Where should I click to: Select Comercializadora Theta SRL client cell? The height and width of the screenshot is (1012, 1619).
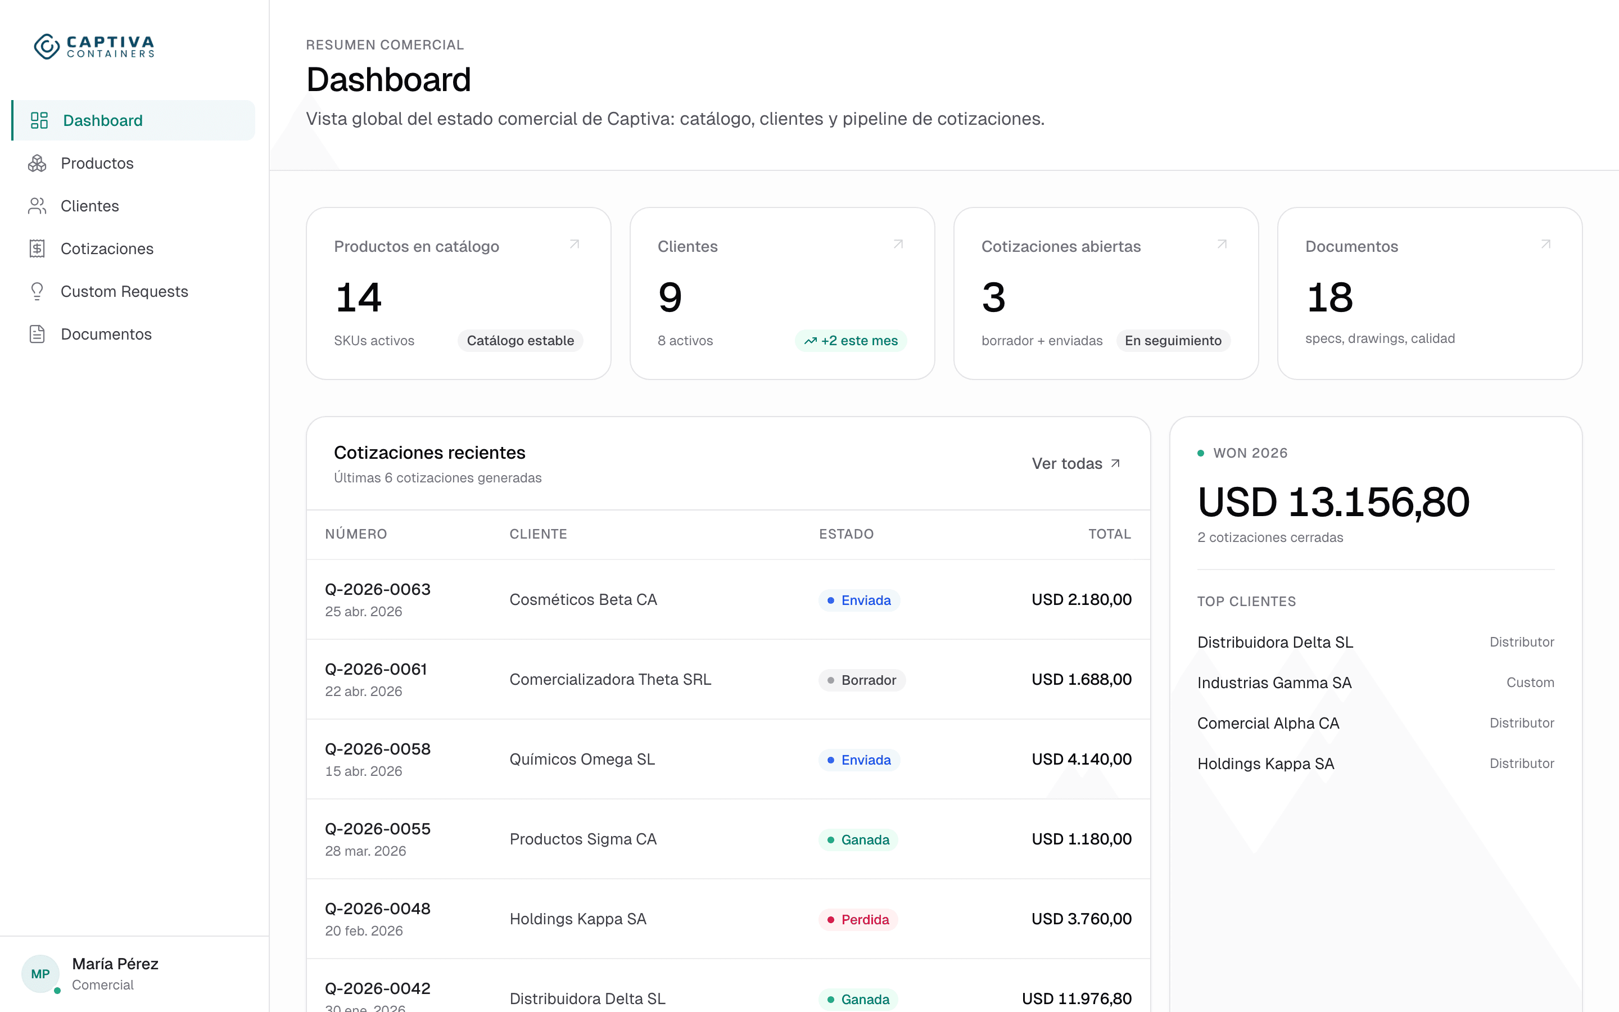pos(610,679)
